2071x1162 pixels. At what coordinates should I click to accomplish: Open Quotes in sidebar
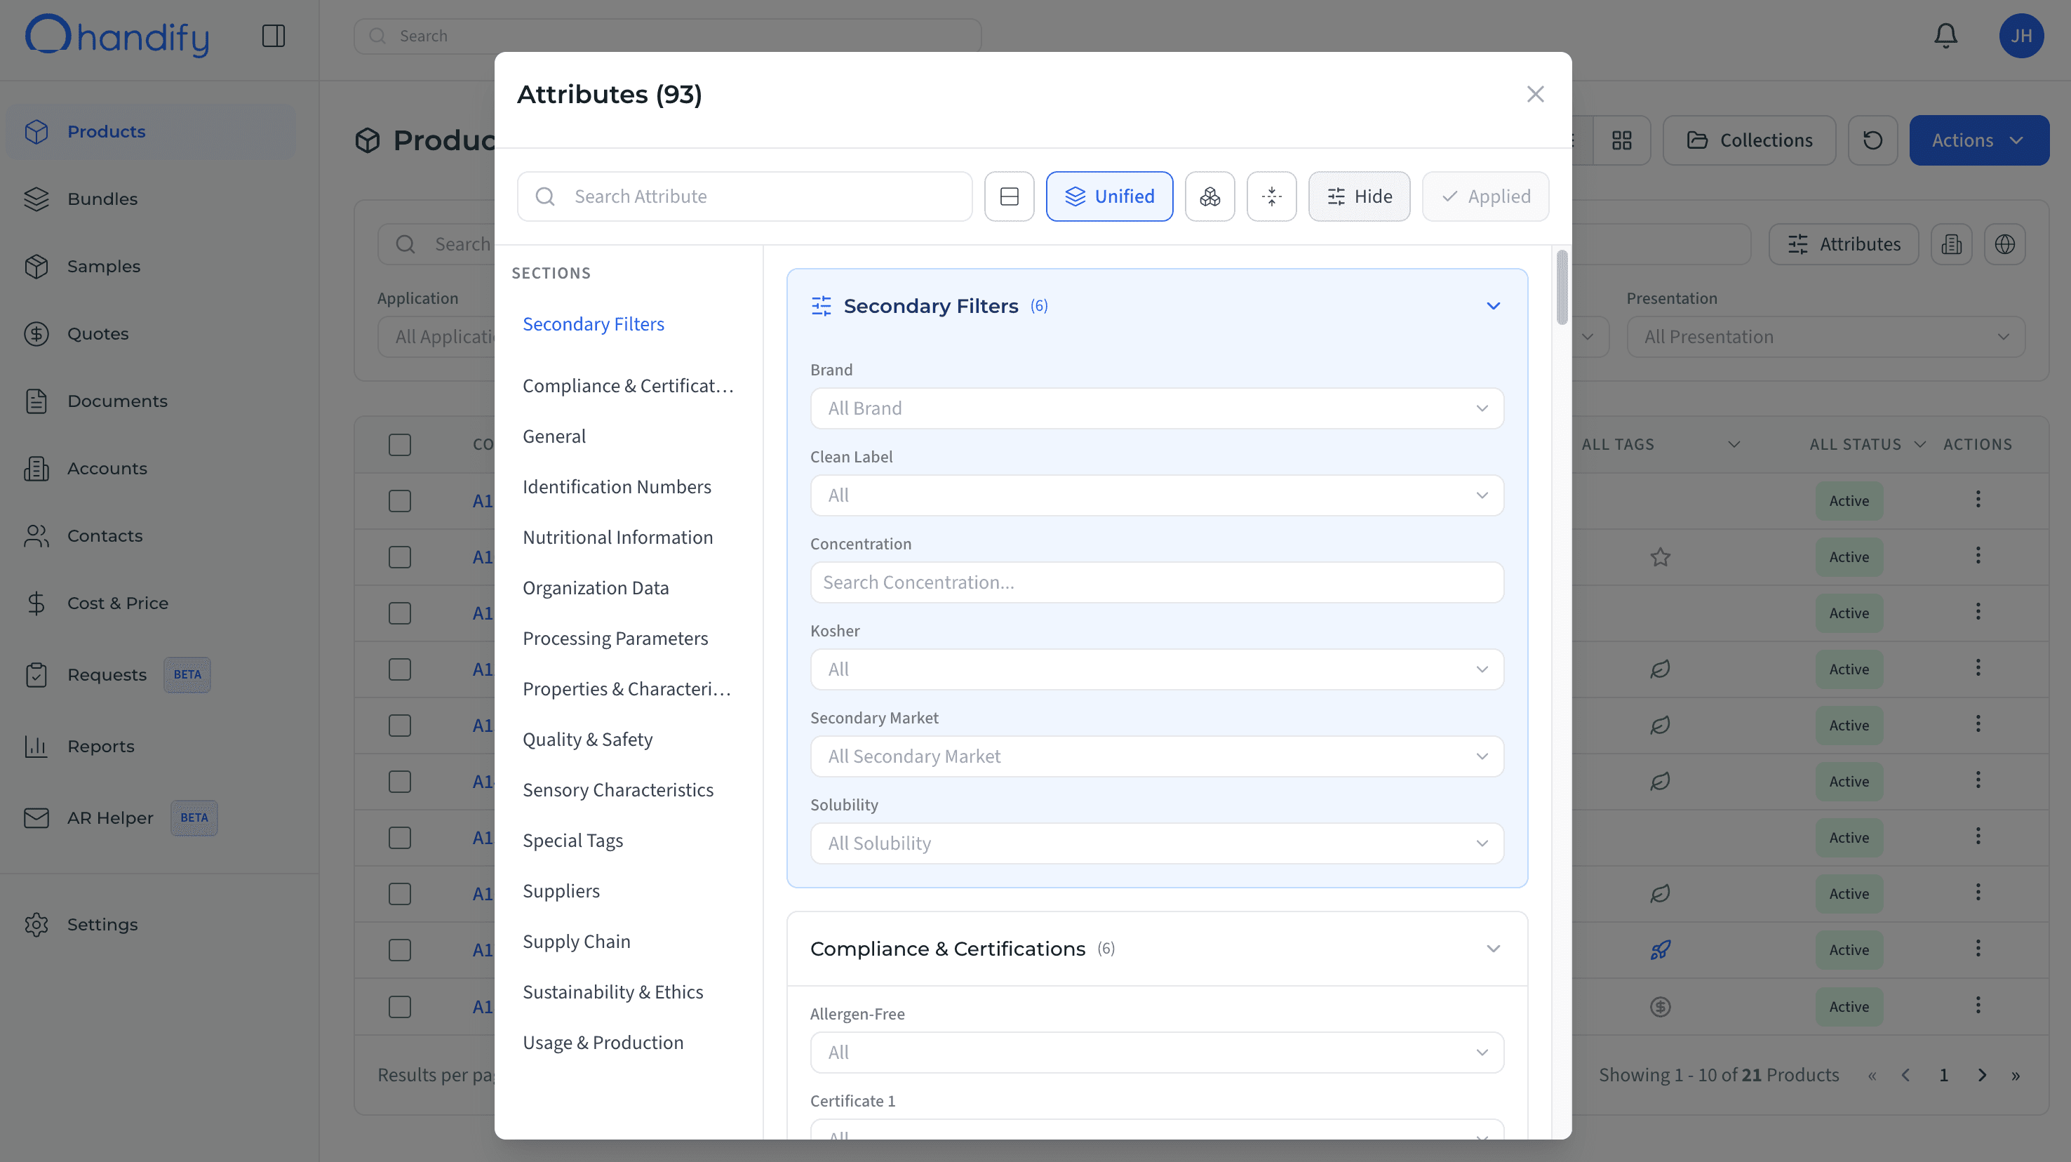click(150, 334)
